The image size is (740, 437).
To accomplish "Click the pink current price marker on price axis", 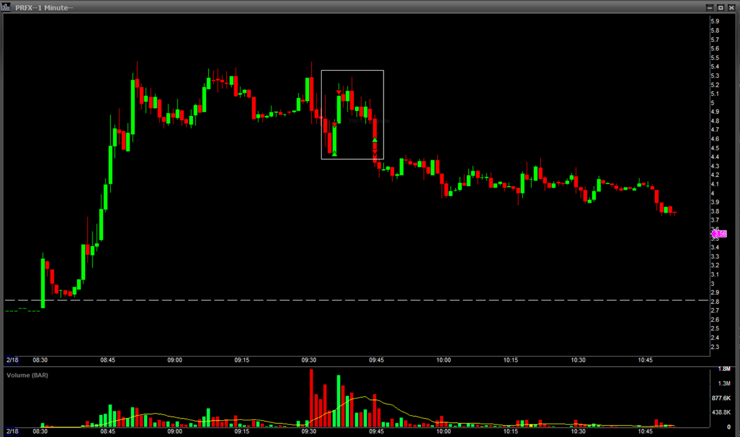I will coord(719,234).
